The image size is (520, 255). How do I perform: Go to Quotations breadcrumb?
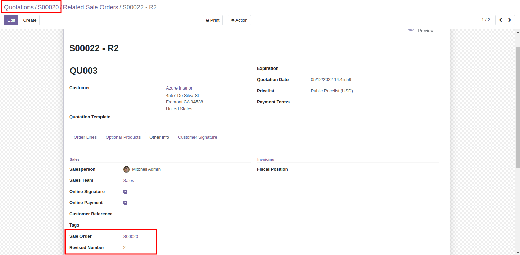click(19, 7)
